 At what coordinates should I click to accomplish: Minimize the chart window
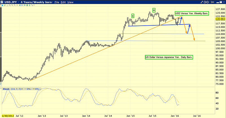218,3
